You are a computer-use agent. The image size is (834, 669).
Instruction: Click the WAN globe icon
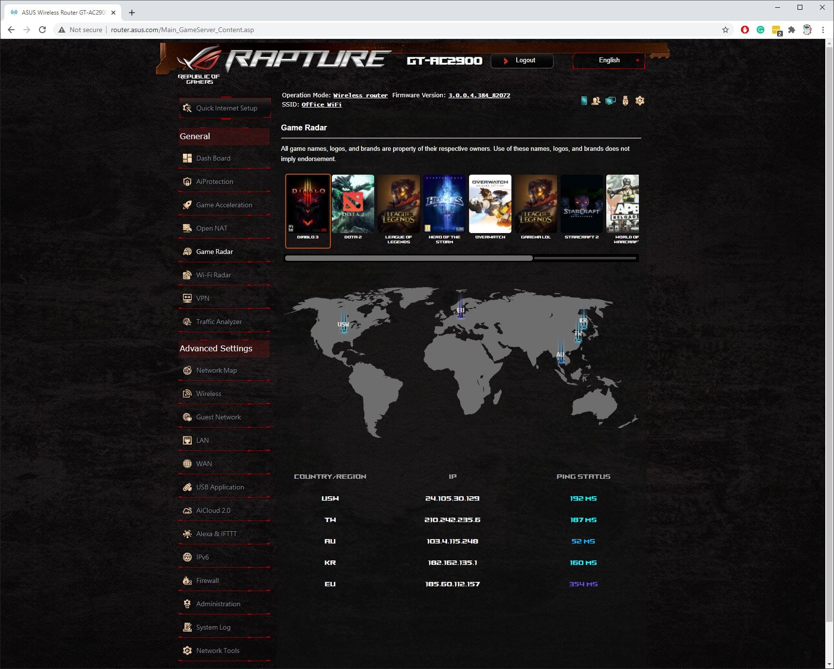tap(187, 464)
